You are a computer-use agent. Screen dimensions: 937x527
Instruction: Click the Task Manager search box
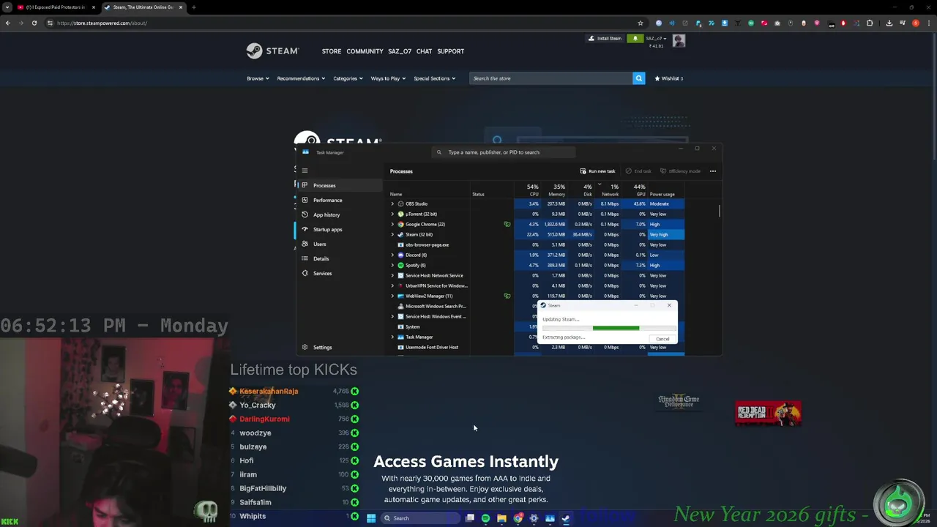505,152
